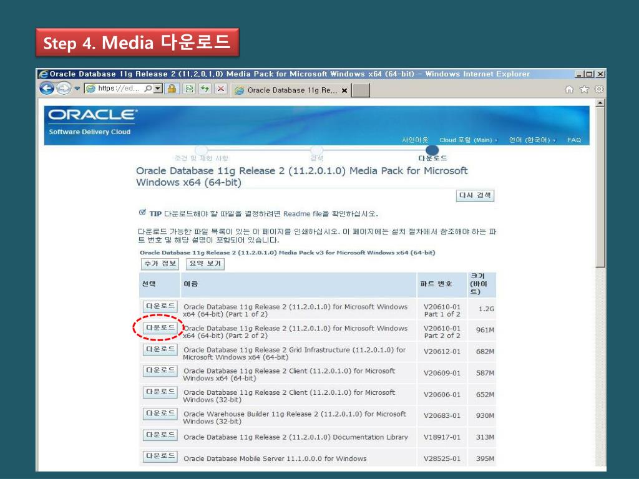This screenshot has height=479, width=639.
Task: Click the security lock icon
Action: 172,89
